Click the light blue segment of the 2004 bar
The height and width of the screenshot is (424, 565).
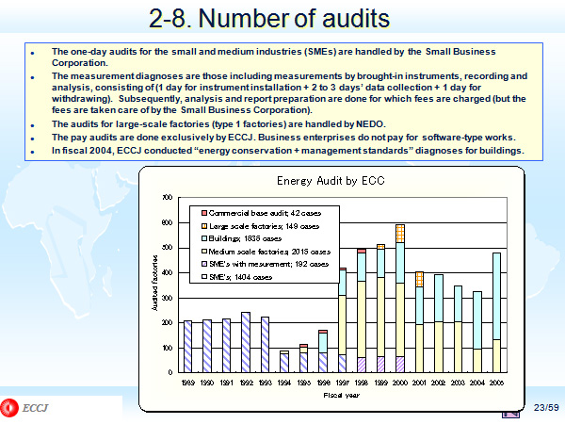pyautogui.click(x=477, y=320)
